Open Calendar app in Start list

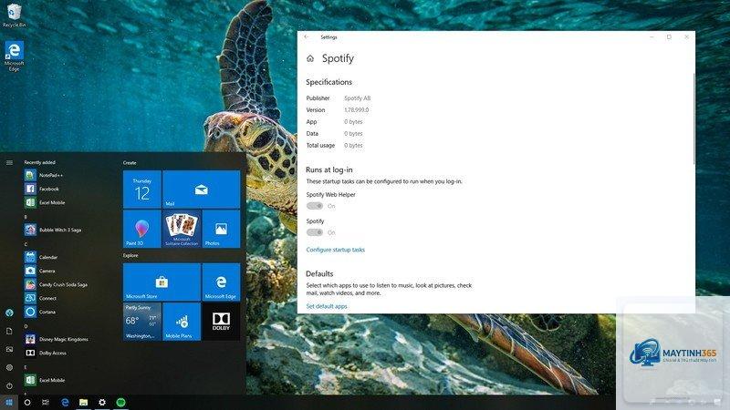click(x=41, y=257)
